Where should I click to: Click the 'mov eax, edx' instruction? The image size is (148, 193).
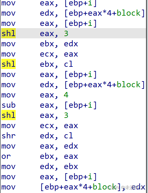pyautogui.click(x=40, y=146)
